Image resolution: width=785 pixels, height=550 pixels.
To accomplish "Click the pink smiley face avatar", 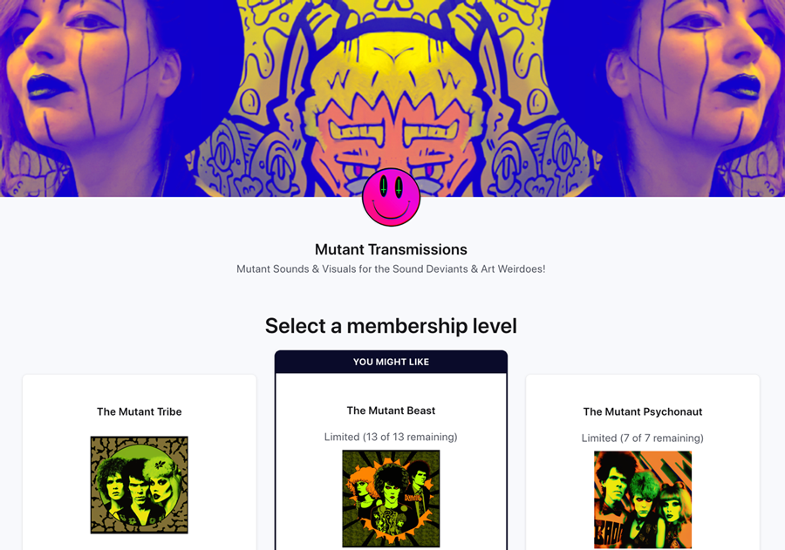I will 391,197.
